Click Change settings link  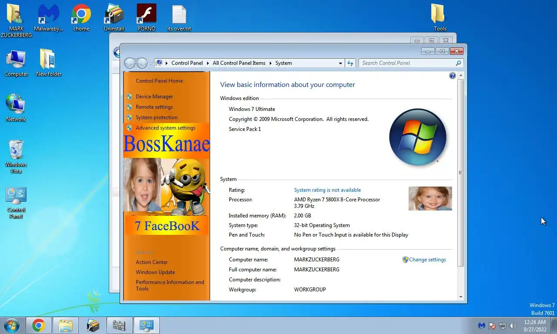[x=427, y=260]
